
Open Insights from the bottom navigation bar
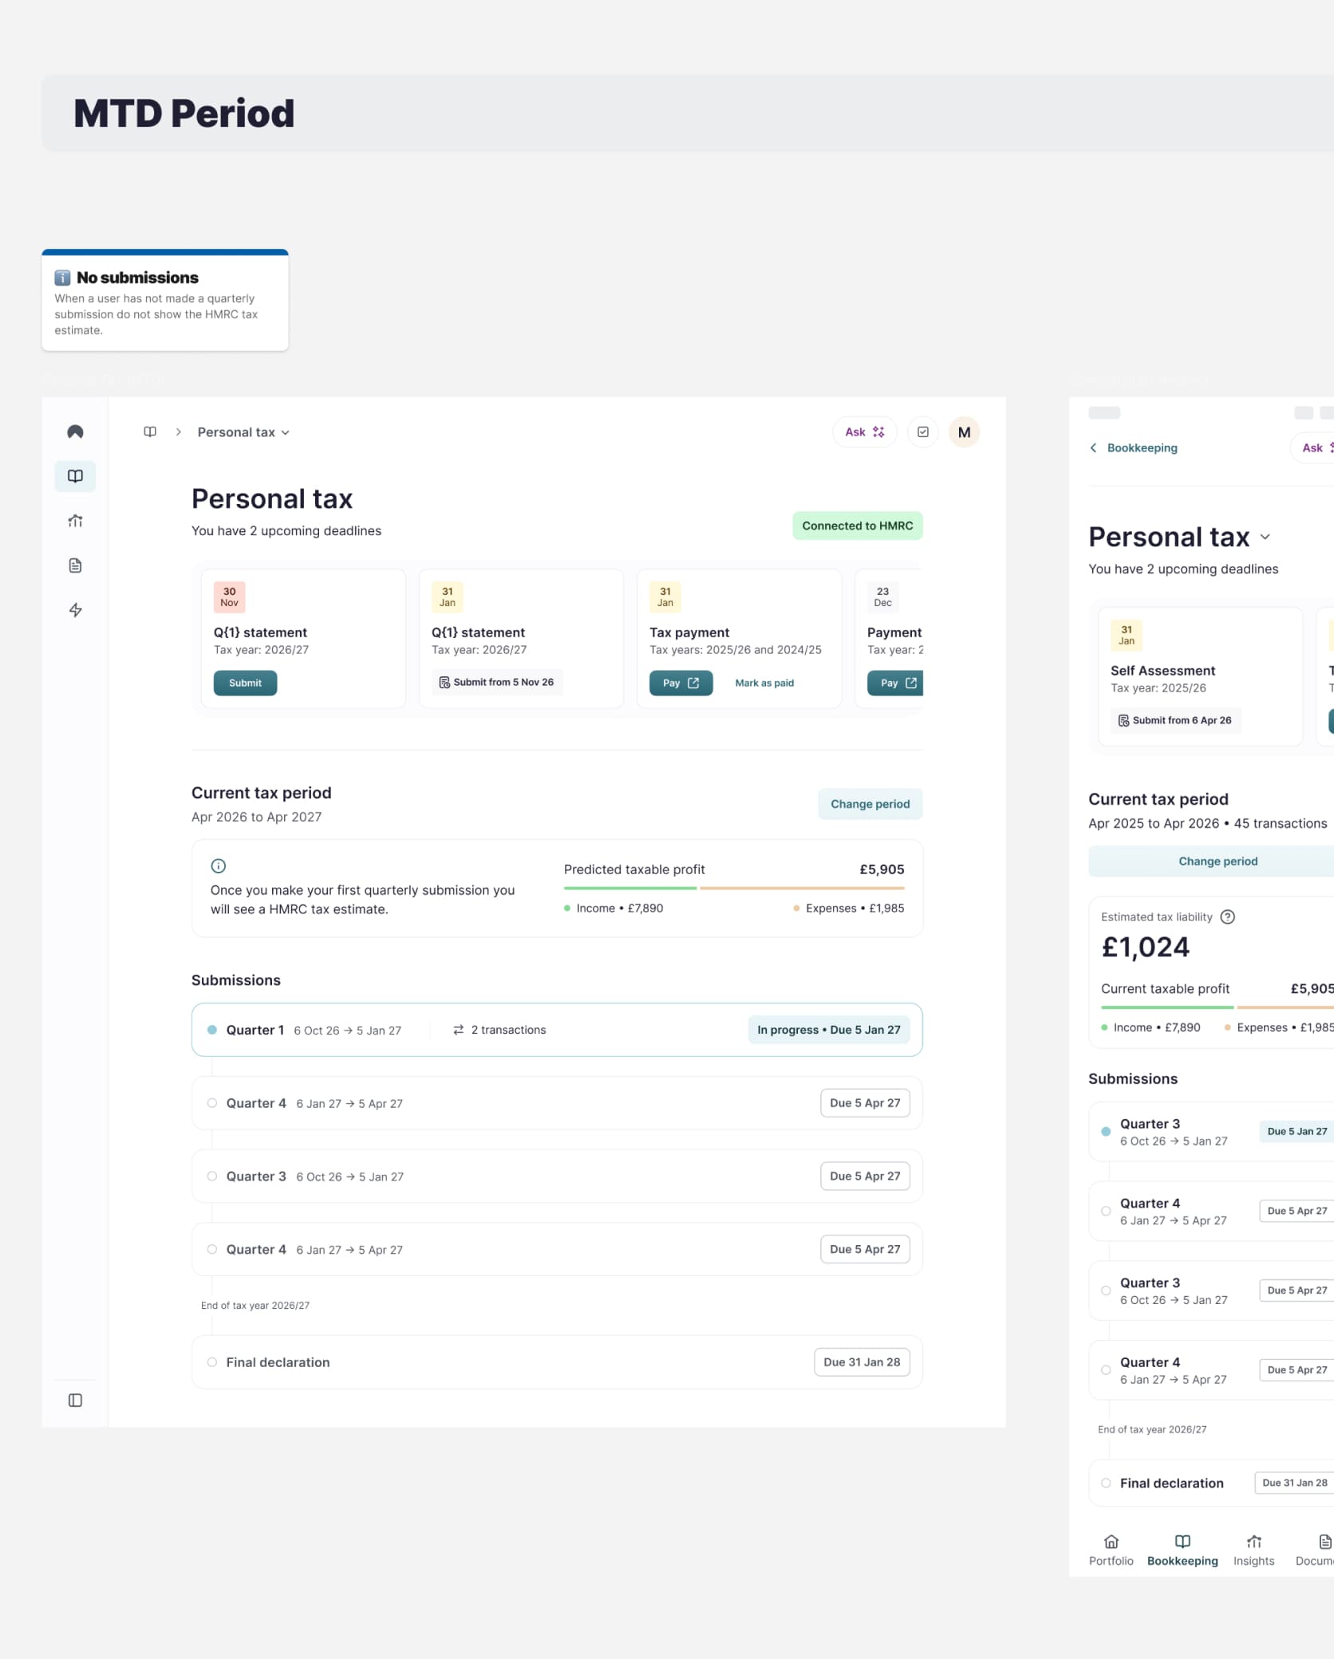[1253, 1548]
